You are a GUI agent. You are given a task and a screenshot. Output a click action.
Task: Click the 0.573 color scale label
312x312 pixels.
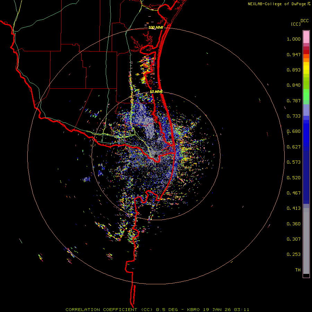click(294, 162)
